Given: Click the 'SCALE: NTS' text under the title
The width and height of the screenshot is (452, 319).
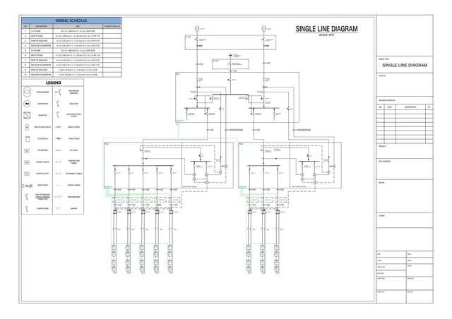Looking at the screenshot, I should coord(326,35).
